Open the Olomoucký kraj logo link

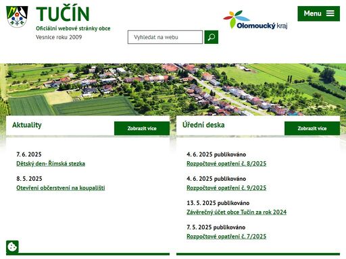(255, 20)
